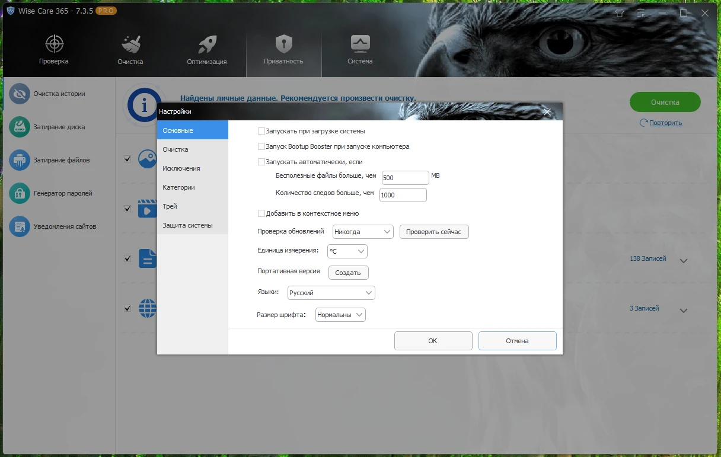Click the Система monitor icon
This screenshot has height=457, width=721.
(x=360, y=43)
